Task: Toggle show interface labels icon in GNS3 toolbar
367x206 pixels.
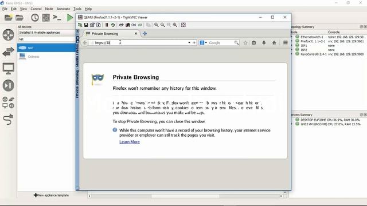Action: (x=46, y=18)
